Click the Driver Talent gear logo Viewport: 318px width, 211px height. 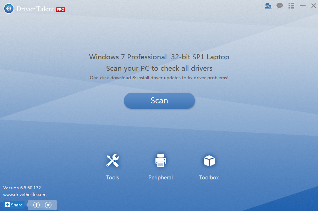9,9
